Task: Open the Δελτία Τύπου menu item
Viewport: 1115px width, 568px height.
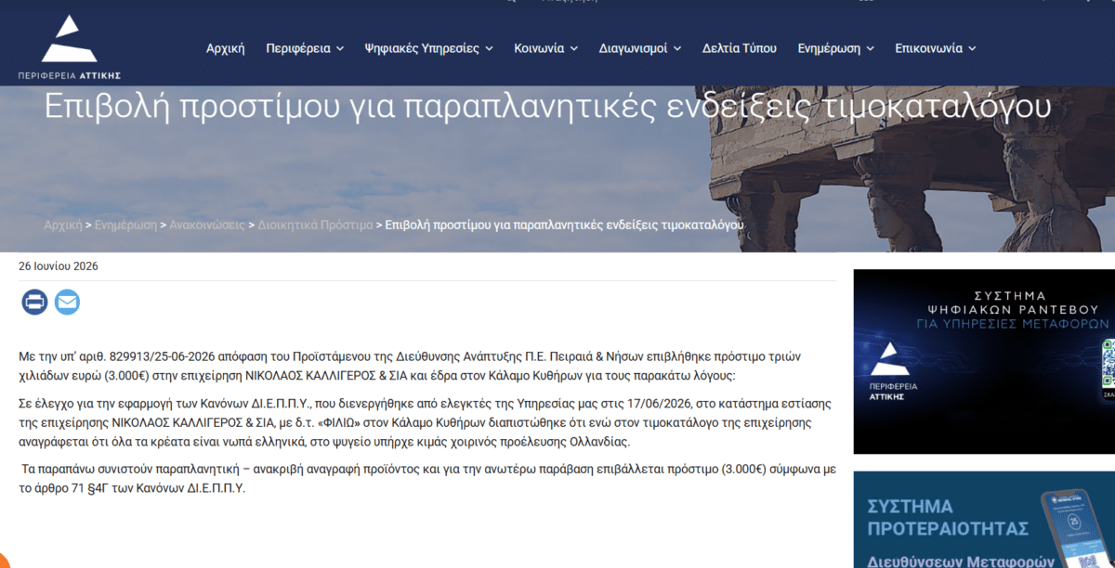Action: click(740, 48)
